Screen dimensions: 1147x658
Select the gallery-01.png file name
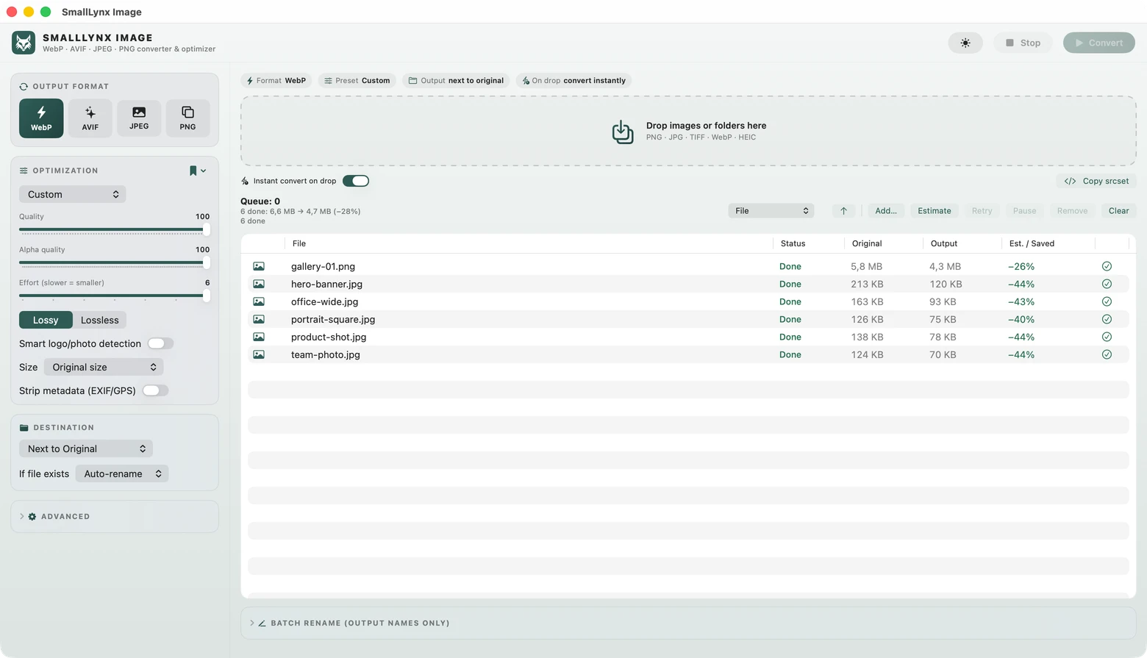[323, 266]
